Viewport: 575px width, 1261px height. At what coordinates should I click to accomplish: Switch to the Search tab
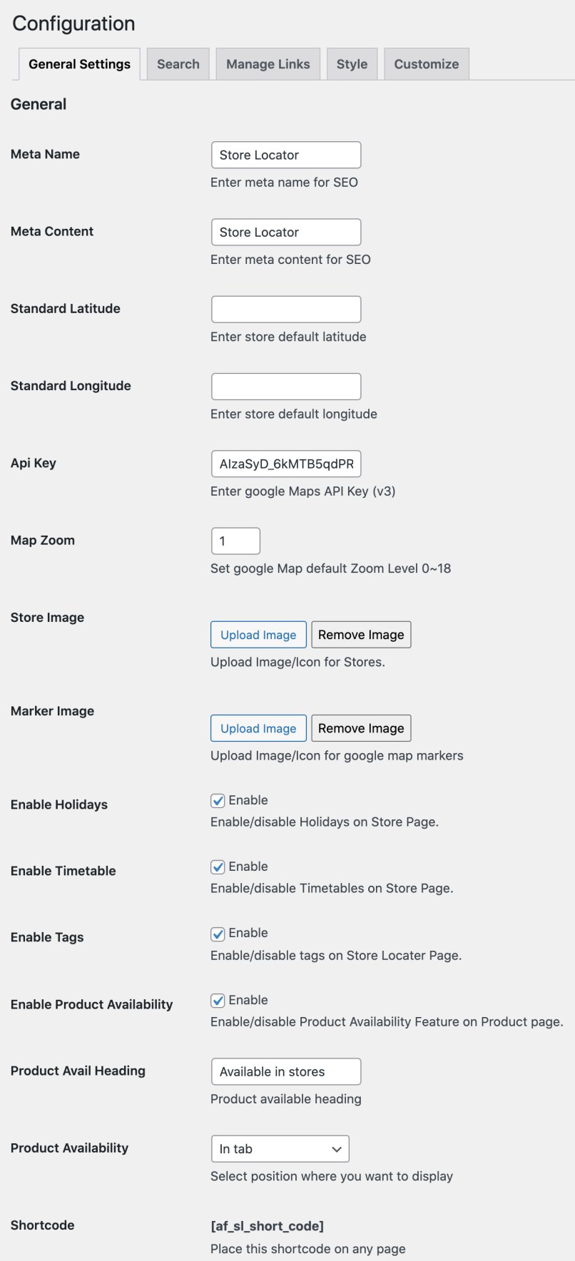178,63
